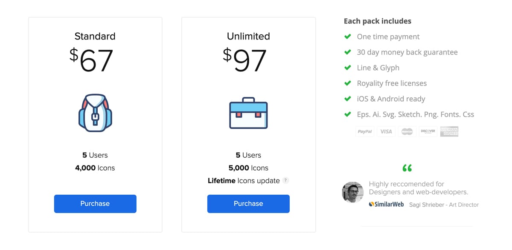Click the Lifetime Icons update label
The height and width of the screenshot is (250, 512).
click(x=244, y=181)
